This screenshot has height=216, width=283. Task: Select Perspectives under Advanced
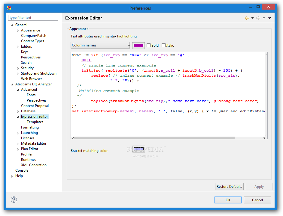(36, 100)
